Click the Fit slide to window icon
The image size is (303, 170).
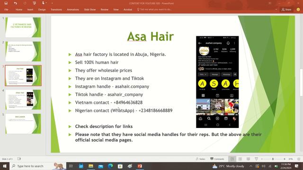pyautogui.click(x=299, y=159)
